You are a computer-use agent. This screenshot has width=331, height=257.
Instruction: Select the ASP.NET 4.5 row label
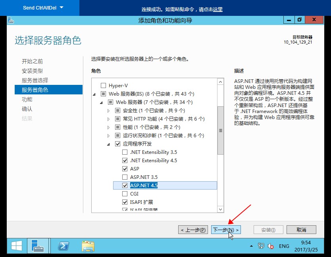point(144,186)
